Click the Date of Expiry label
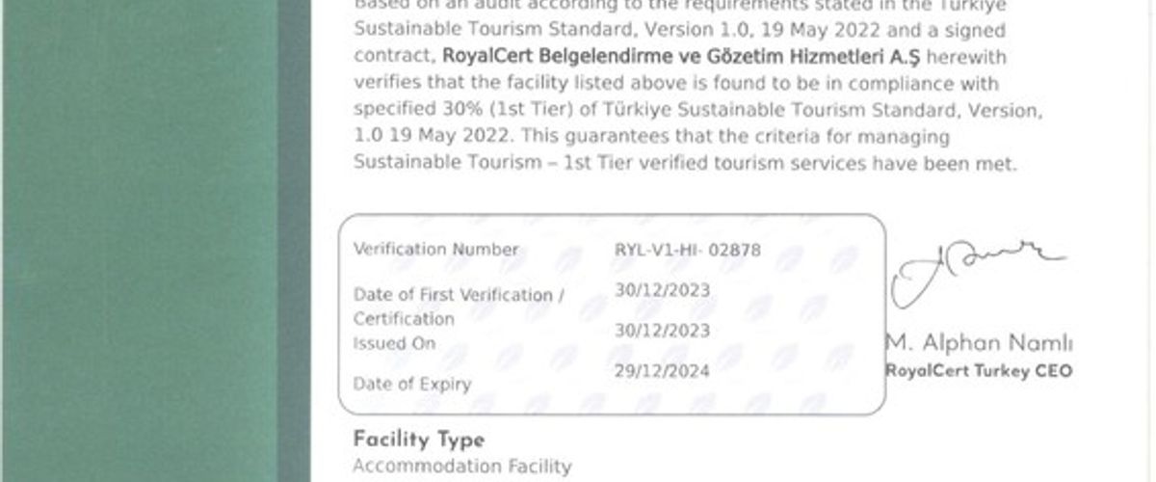The image size is (1156, 482). [x=412, y=384]
